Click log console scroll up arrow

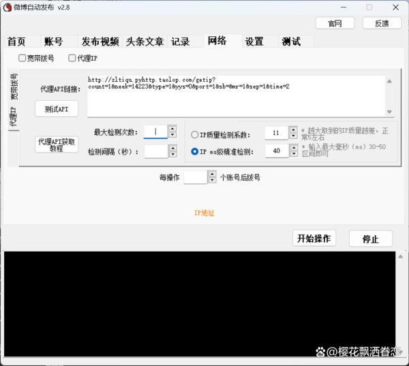click(400, 257)
